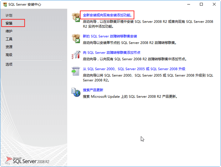221x167 pixels.
Task: Switch to the 工具 sidebar page
Action: click(9, 39)
